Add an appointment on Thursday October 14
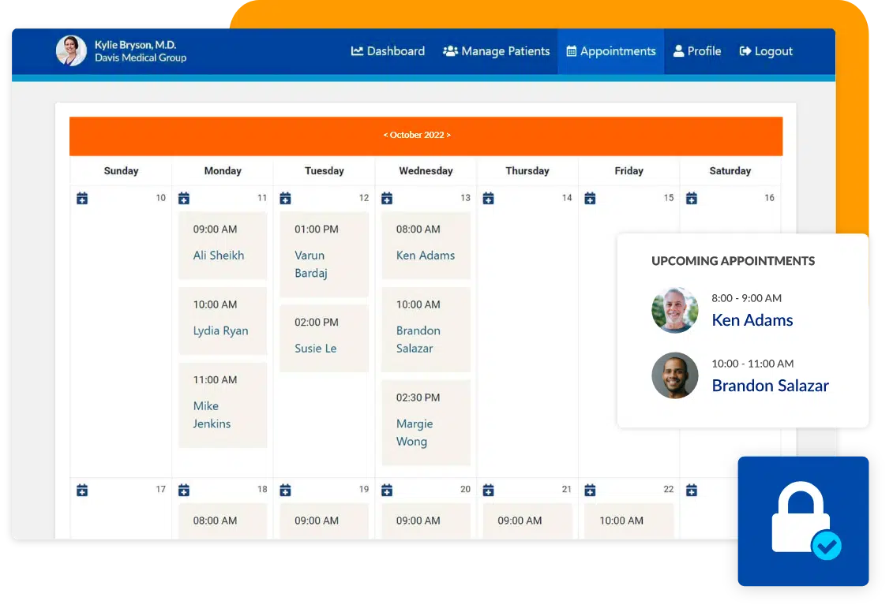 pos(488,198)
